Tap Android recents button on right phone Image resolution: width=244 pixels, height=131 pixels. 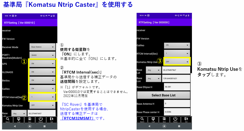pyautogui.click(x=179, y=126)
